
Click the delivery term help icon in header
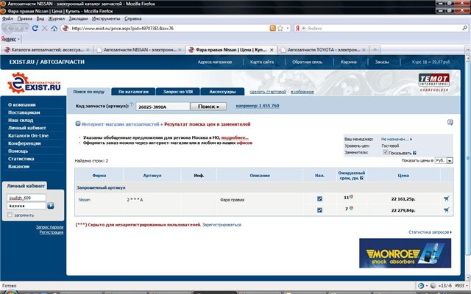pos(361,178)
